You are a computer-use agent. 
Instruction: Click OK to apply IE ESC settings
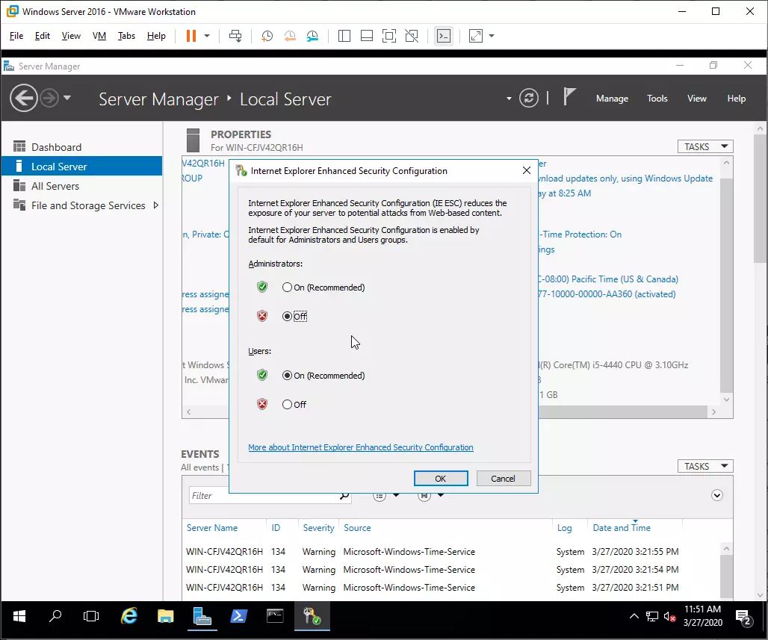[440, 479]
